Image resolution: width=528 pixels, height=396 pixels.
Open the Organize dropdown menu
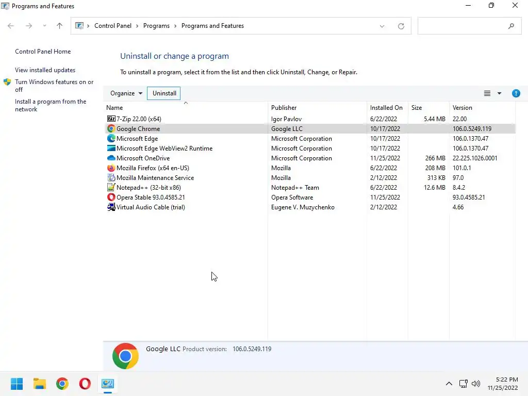pyautogui.click(x=126, y=93)
